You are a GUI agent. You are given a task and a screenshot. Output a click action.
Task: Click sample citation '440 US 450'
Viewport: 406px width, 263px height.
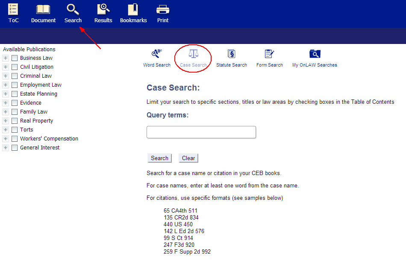(x=178, y=224)
